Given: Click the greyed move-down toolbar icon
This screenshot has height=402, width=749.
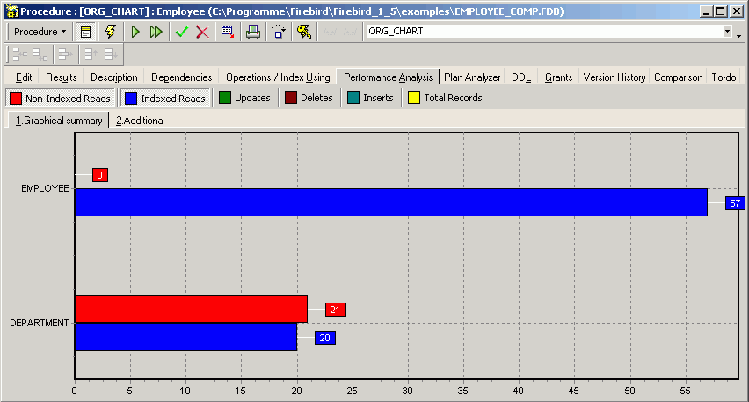Looking at the screenshot, I should (x=112, y=54).
